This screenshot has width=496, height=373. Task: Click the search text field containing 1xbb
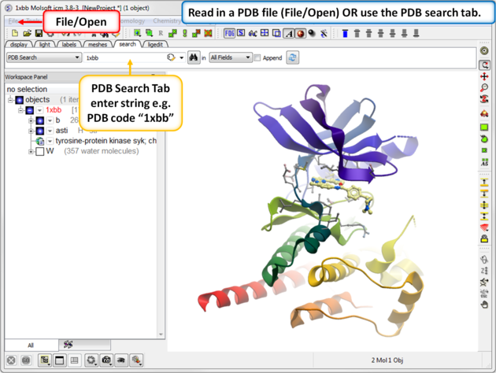122,57
